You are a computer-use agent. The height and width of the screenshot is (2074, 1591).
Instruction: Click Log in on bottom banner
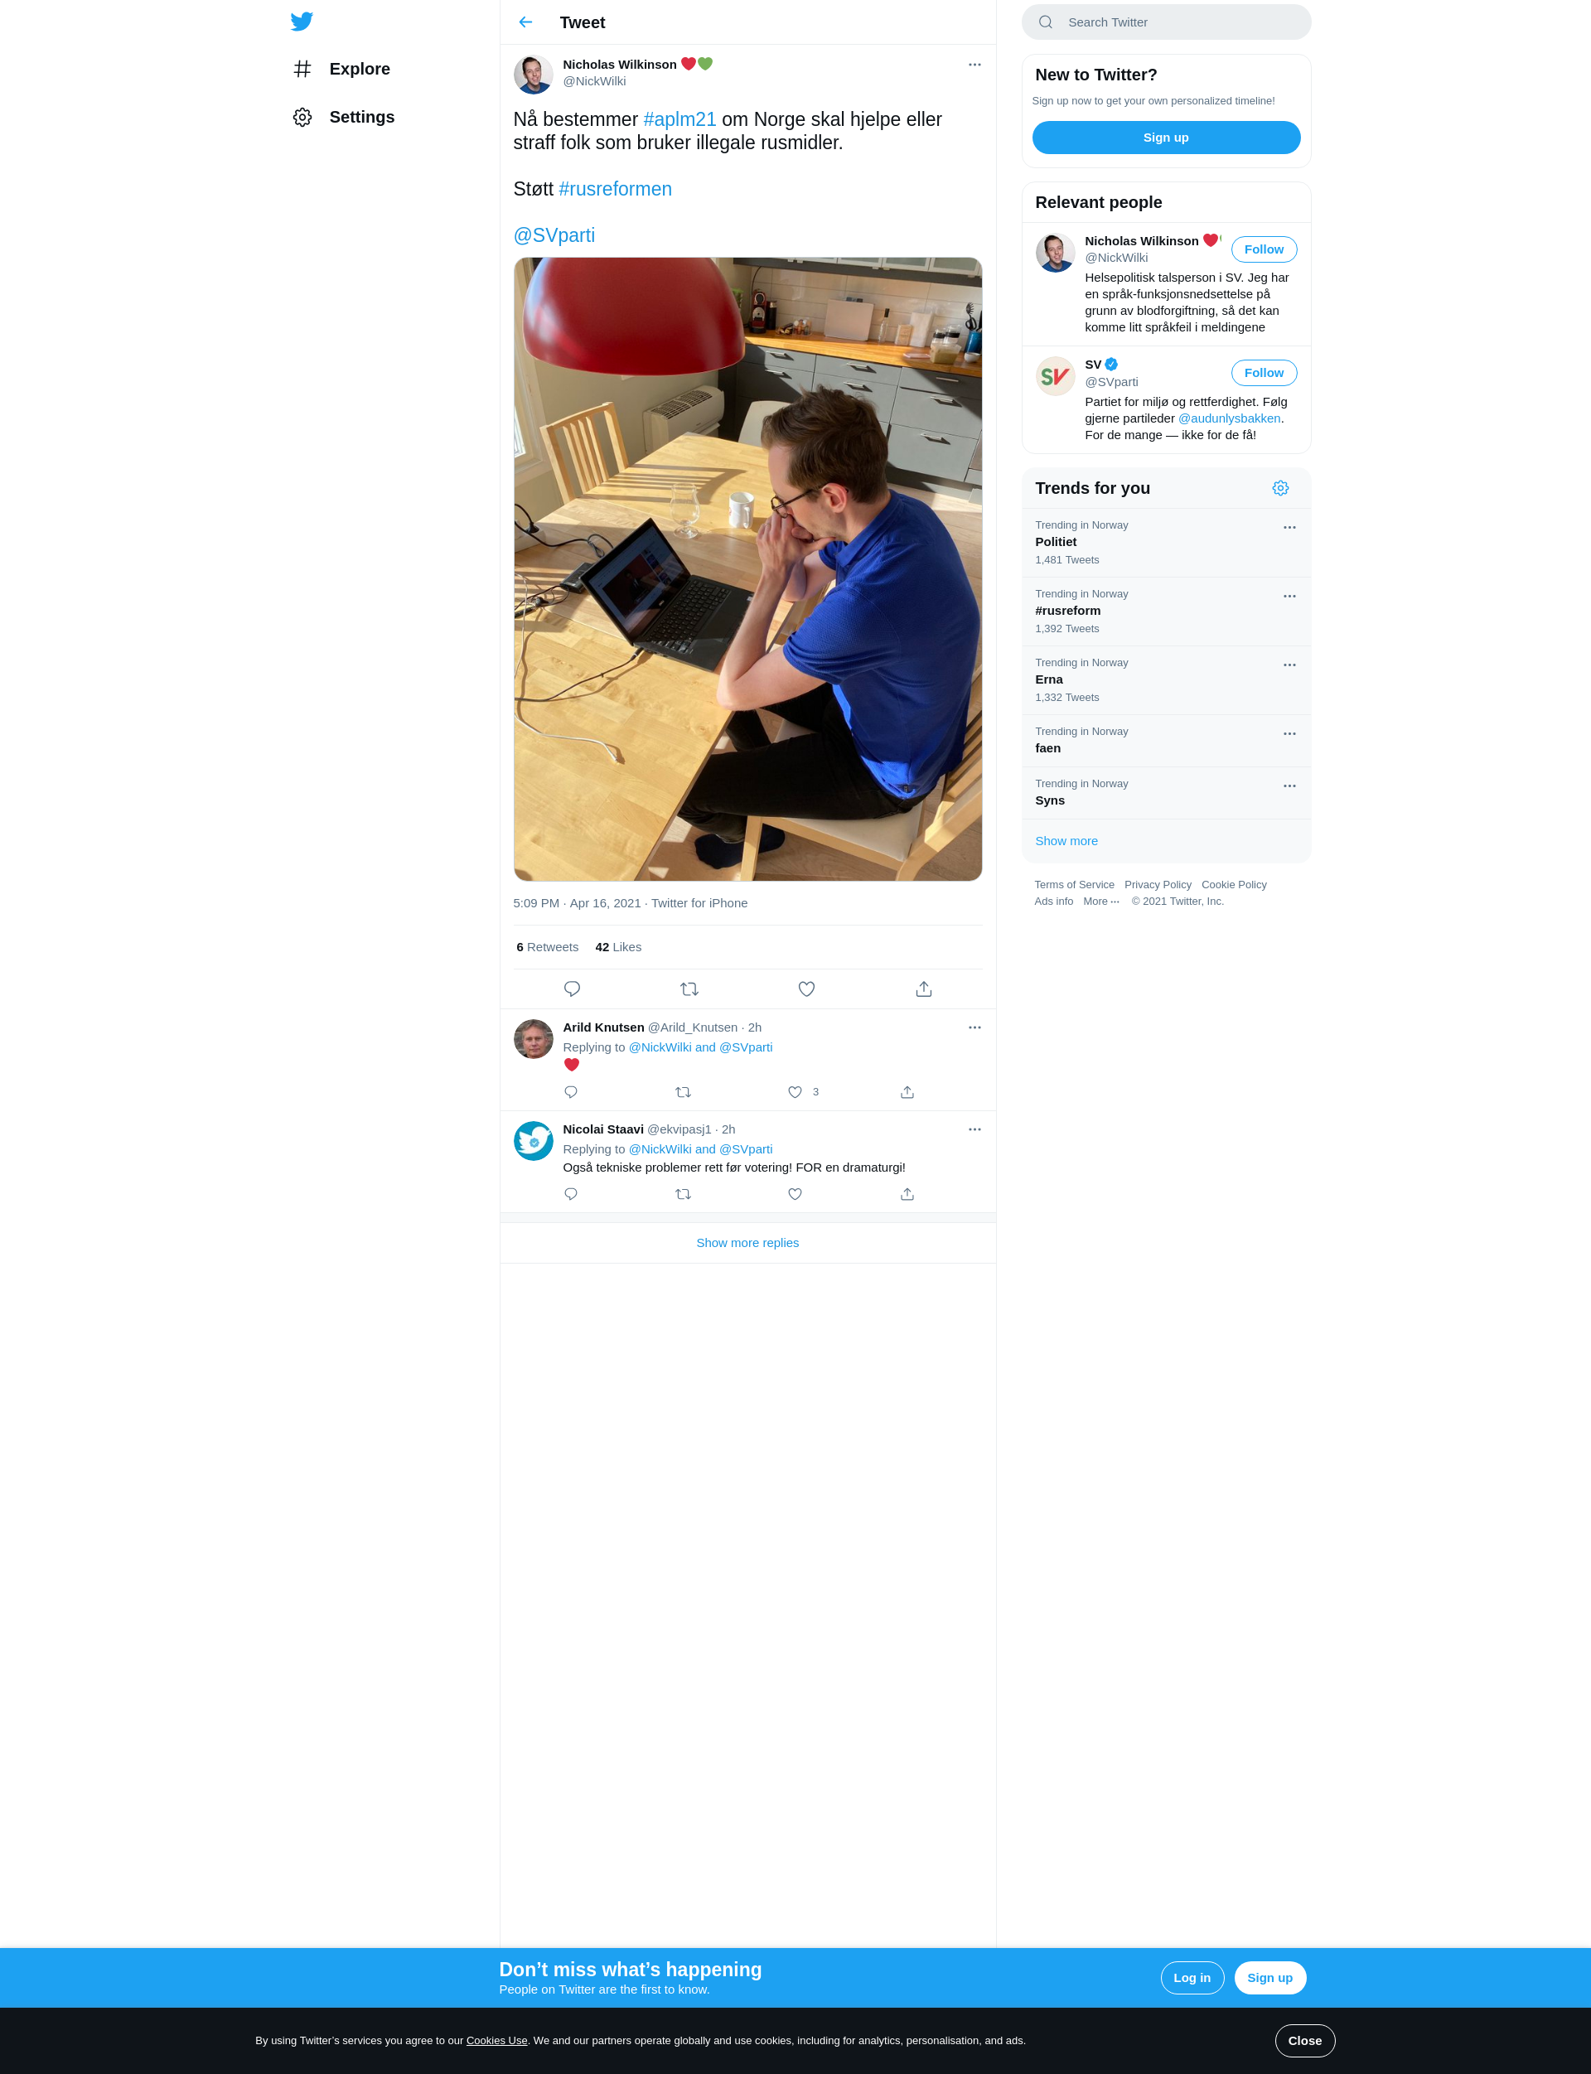(x=1192, y=1977)
